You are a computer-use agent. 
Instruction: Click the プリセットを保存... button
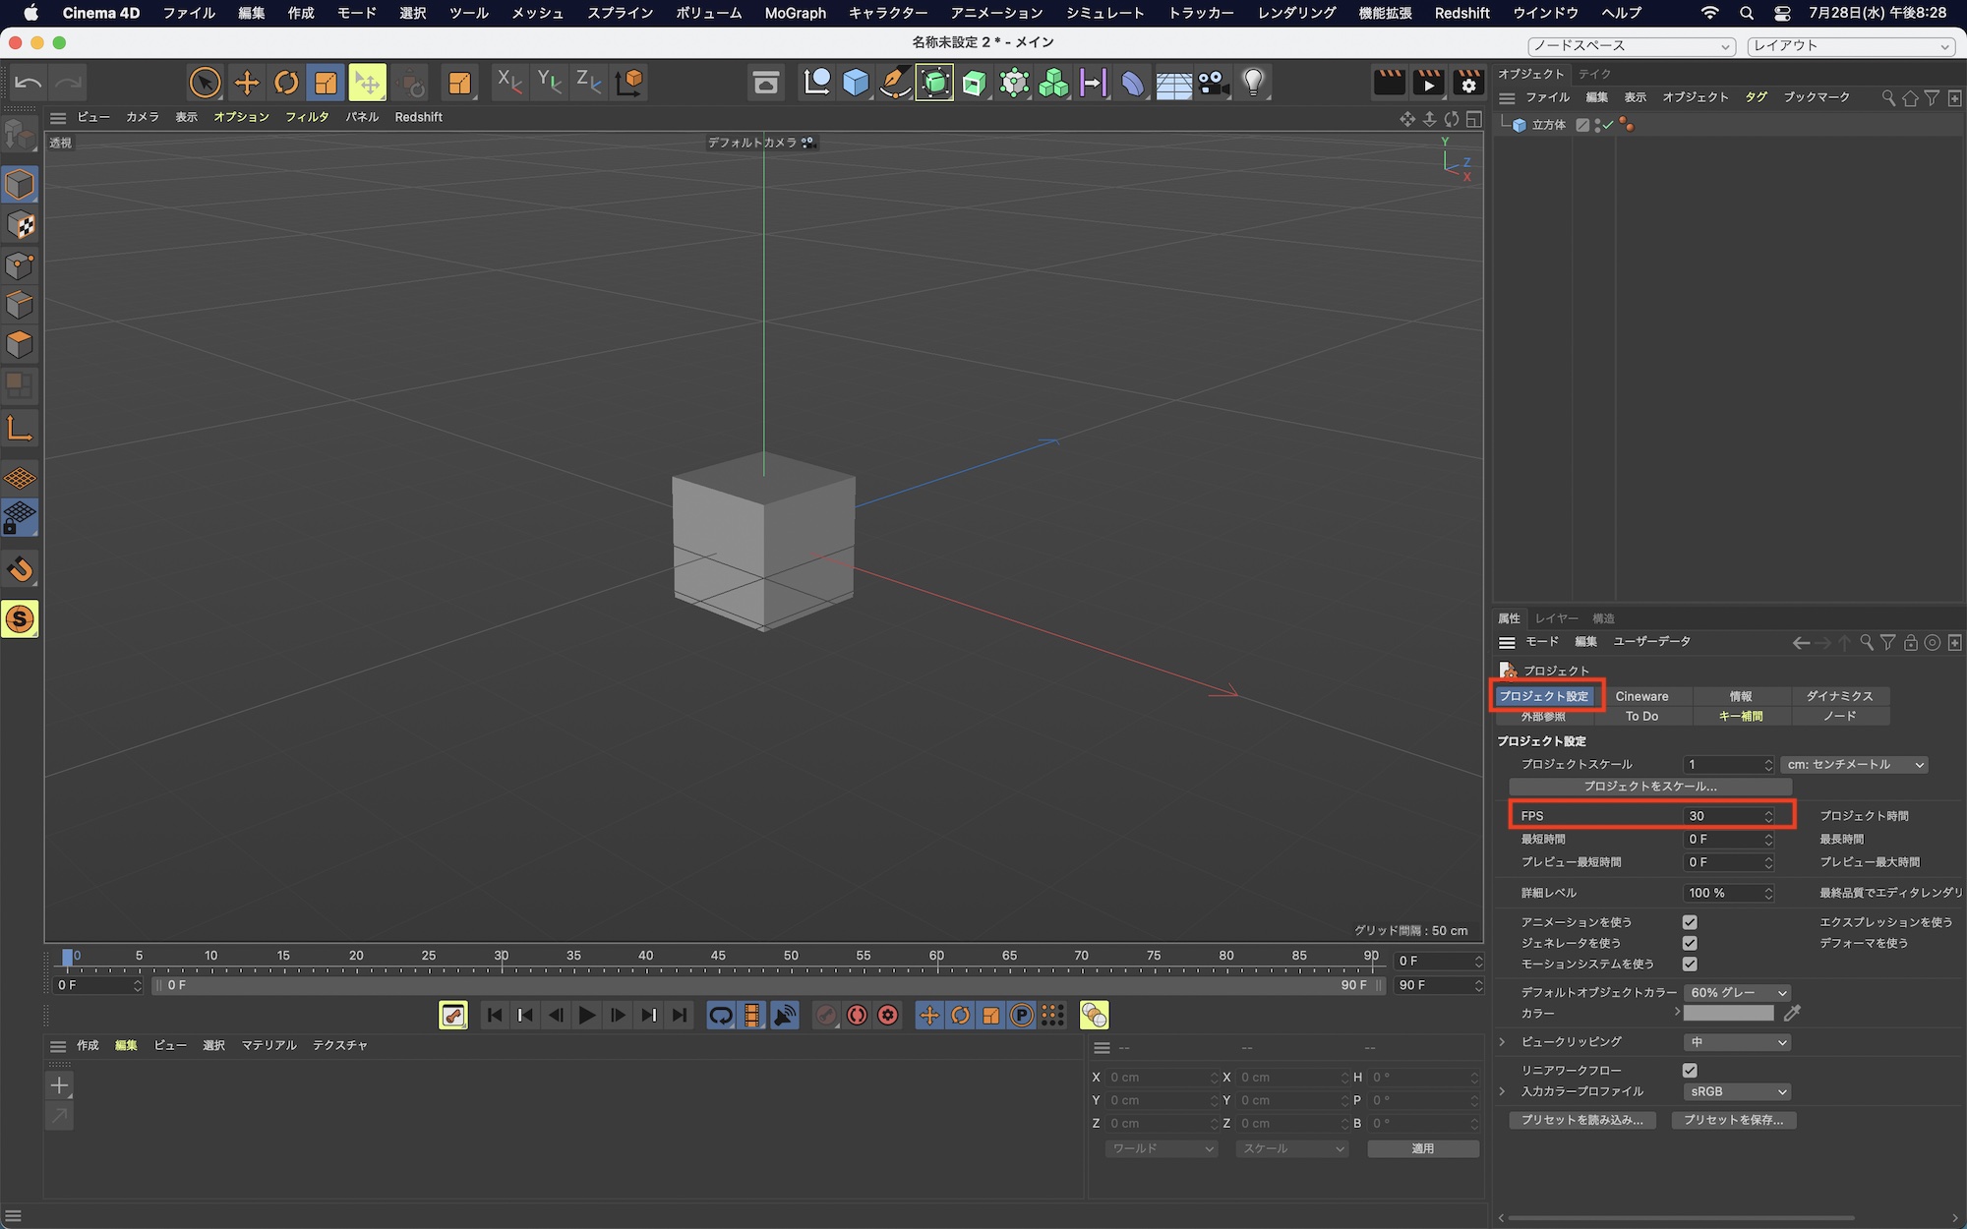[x=1733, y=1120]
